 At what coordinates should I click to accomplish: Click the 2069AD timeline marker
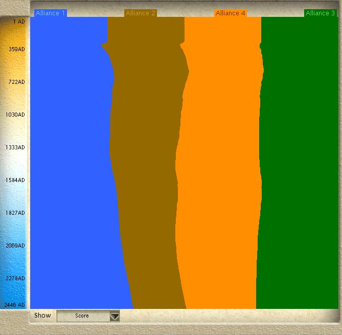click(x=15, y=246)
